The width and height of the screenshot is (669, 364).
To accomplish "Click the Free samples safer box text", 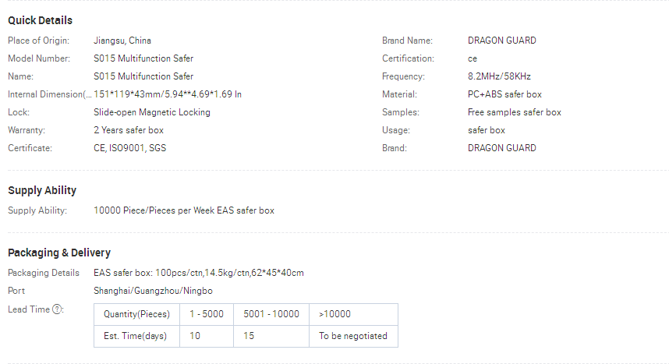I will point(514,112).
